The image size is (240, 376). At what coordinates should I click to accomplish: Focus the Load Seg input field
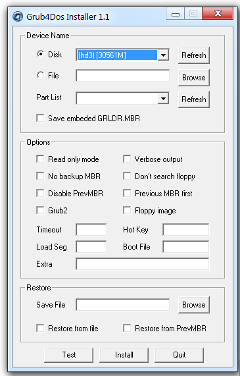tap(91, 247)
